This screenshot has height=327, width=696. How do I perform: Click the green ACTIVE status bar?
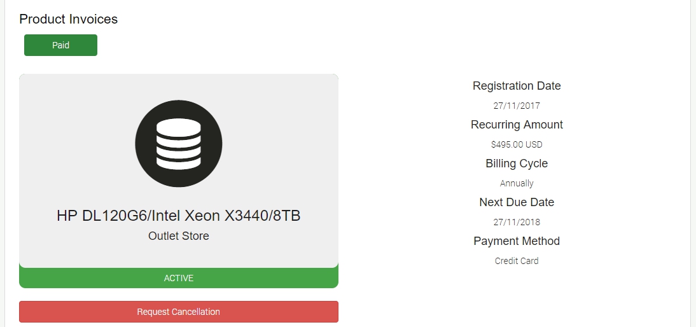point(179,278)
